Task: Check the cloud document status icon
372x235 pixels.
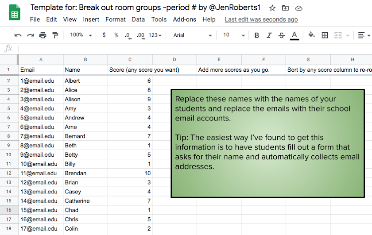Action: click(x=298, y=8)
